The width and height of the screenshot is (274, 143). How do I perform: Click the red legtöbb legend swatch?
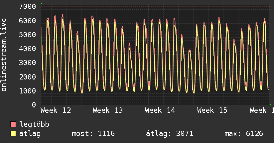click(x=13, y=125)
